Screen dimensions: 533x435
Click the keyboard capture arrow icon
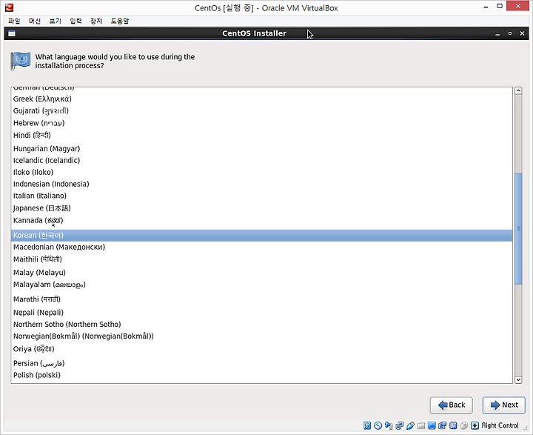point(475,425)
